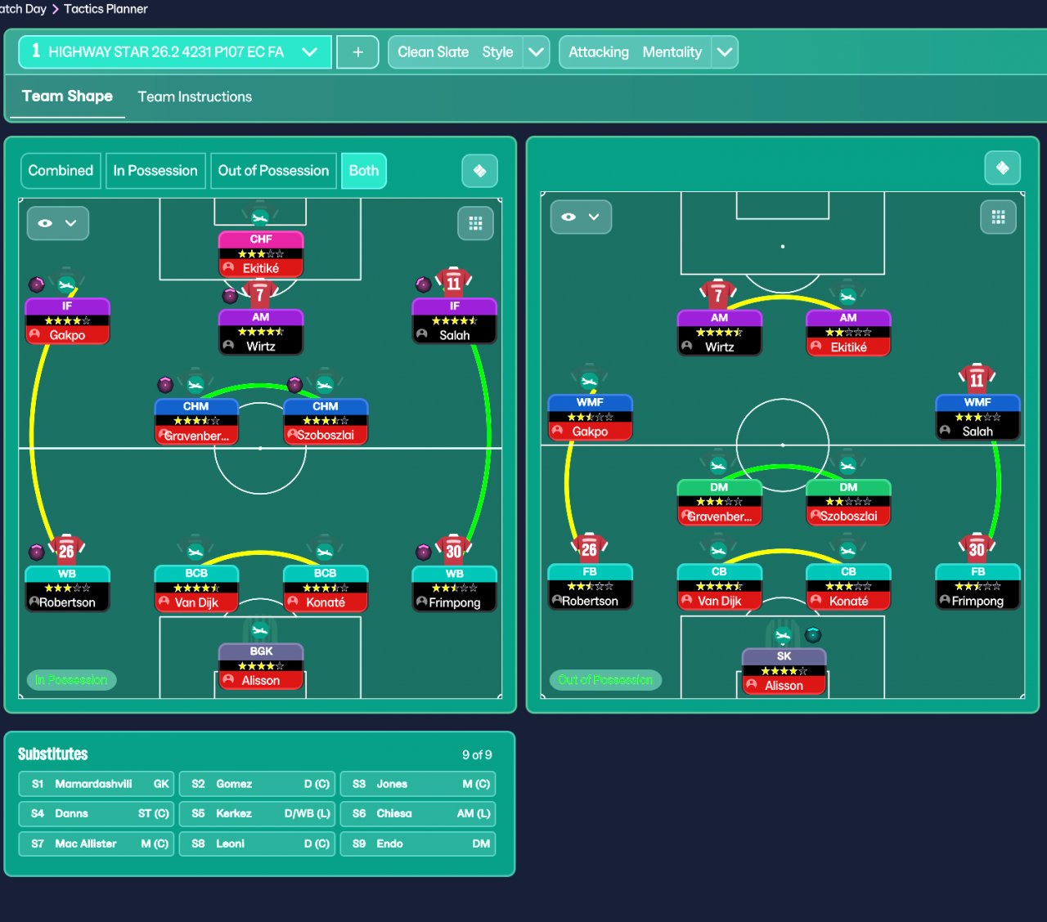
Task: Select Ekitiké's CHF role card
Action: 261,254
